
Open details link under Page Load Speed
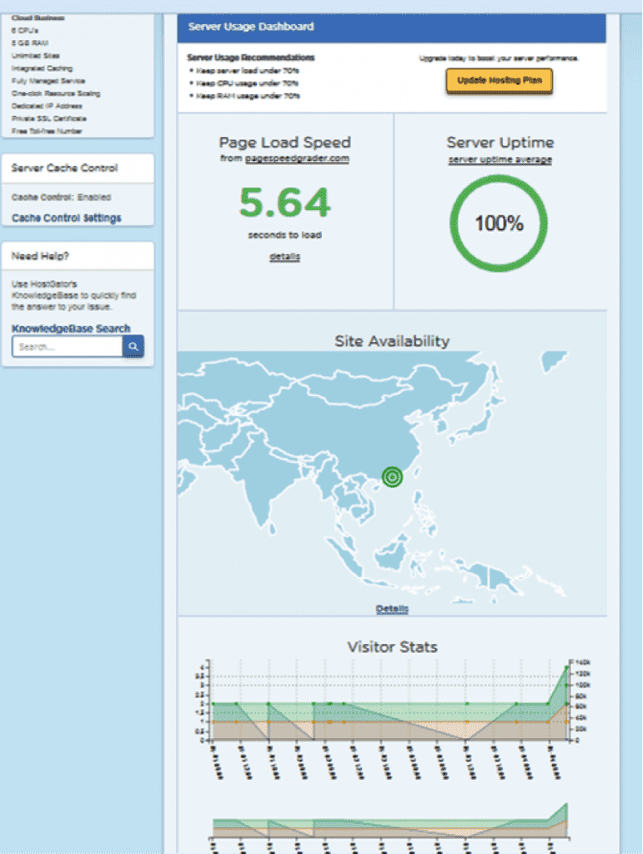pyautogui.click(x=284, y=256)
